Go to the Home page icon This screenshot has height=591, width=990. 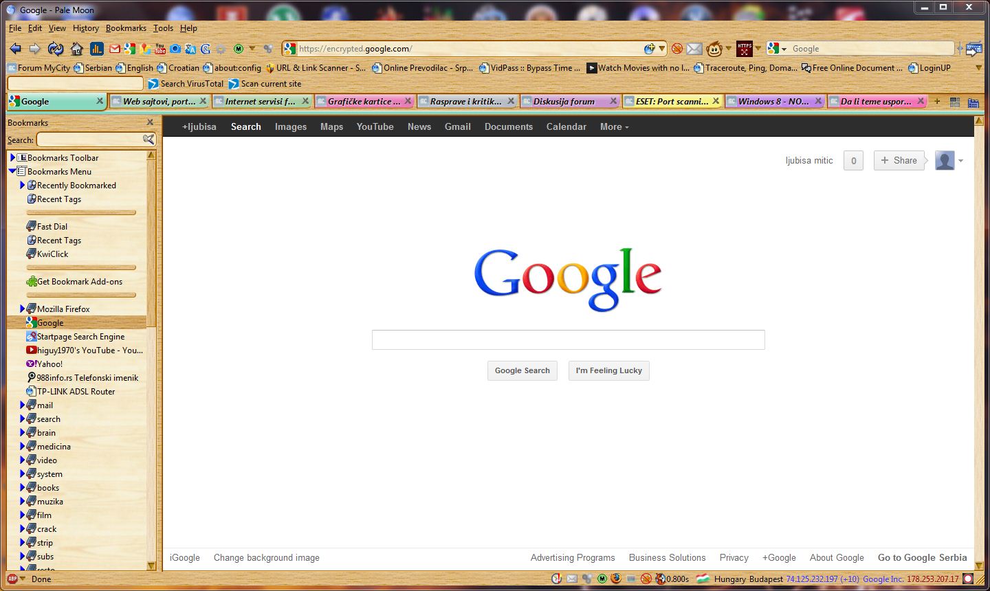pyautogui.click(x=76, y=49)
